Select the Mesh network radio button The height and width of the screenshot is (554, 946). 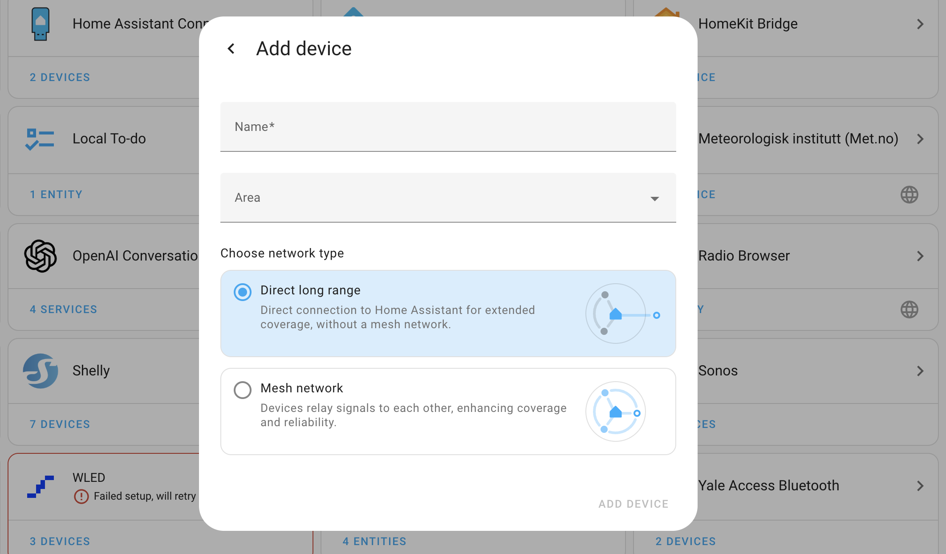pos(242,390)
